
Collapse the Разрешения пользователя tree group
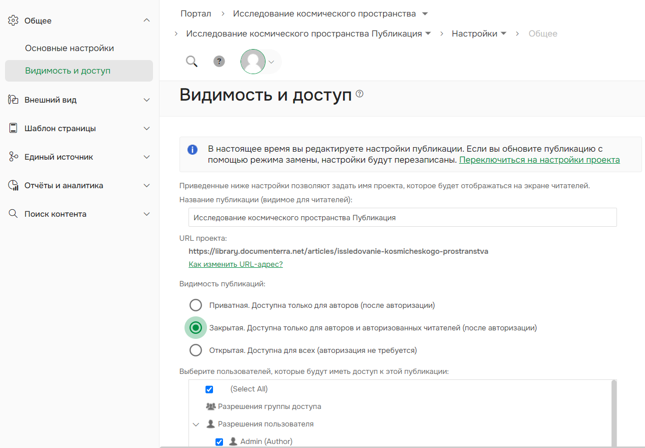point(195,424)
